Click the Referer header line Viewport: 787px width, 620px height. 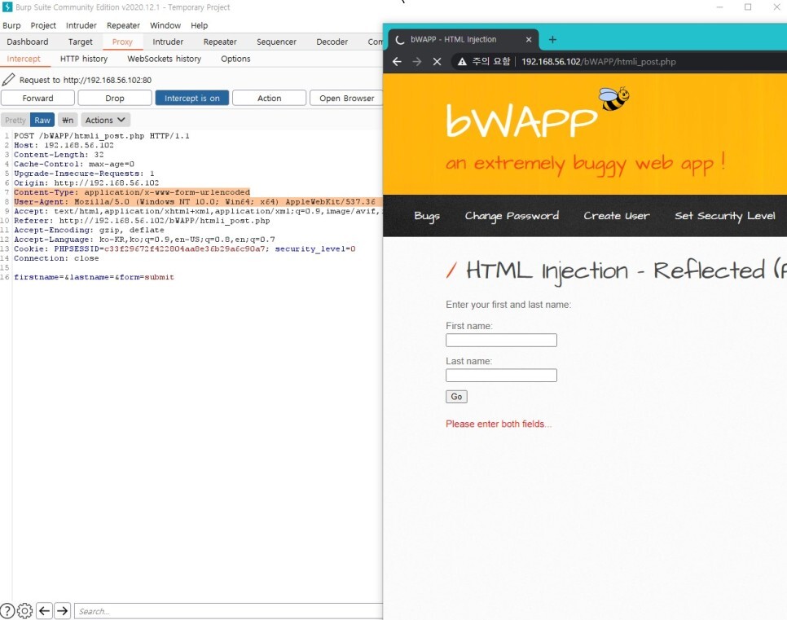click(x=142, y=221)
